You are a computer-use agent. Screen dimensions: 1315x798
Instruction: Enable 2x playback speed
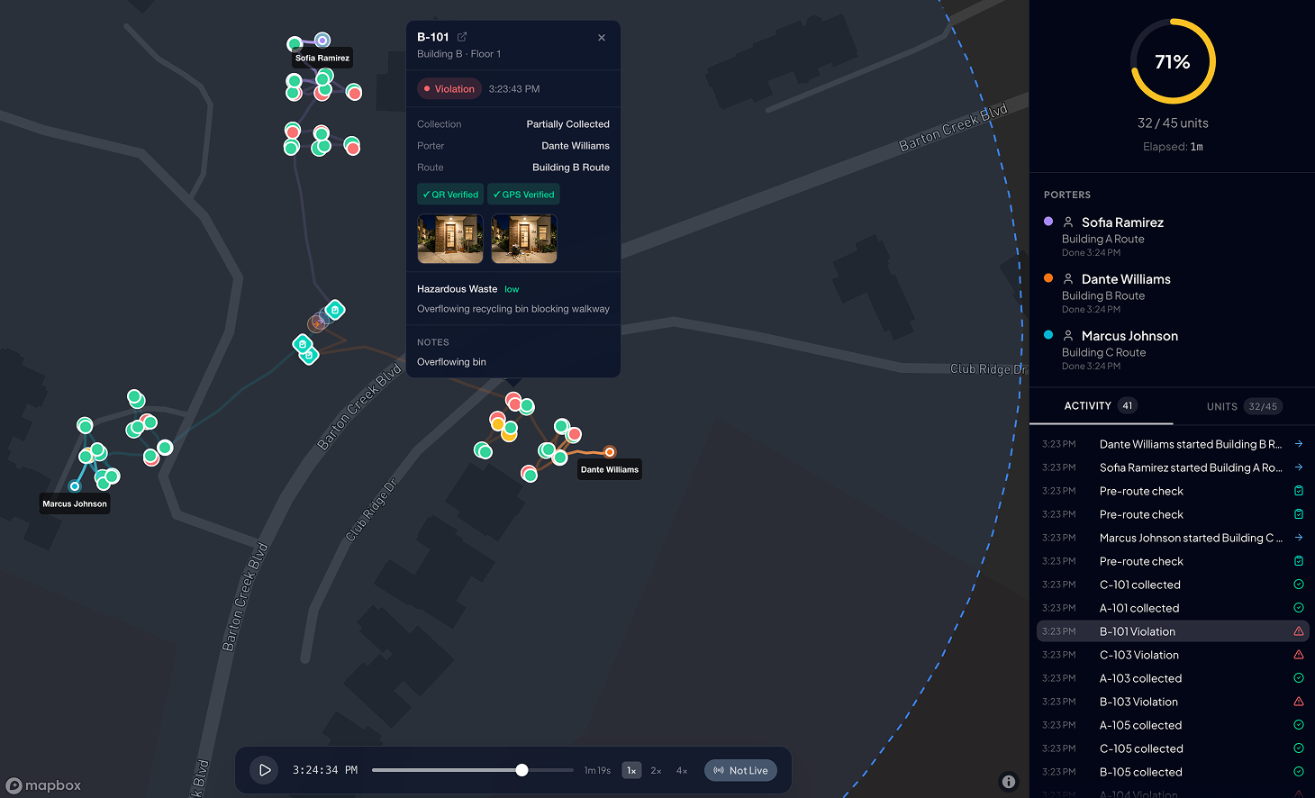pyautogui.click(x=656, y=770)
